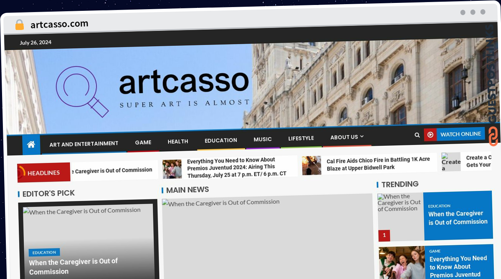
Task: Click the 'SUPER ART IS ALMOST' tagline
Action: (185, 103)
